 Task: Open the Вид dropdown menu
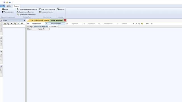(x=149, y=24)
